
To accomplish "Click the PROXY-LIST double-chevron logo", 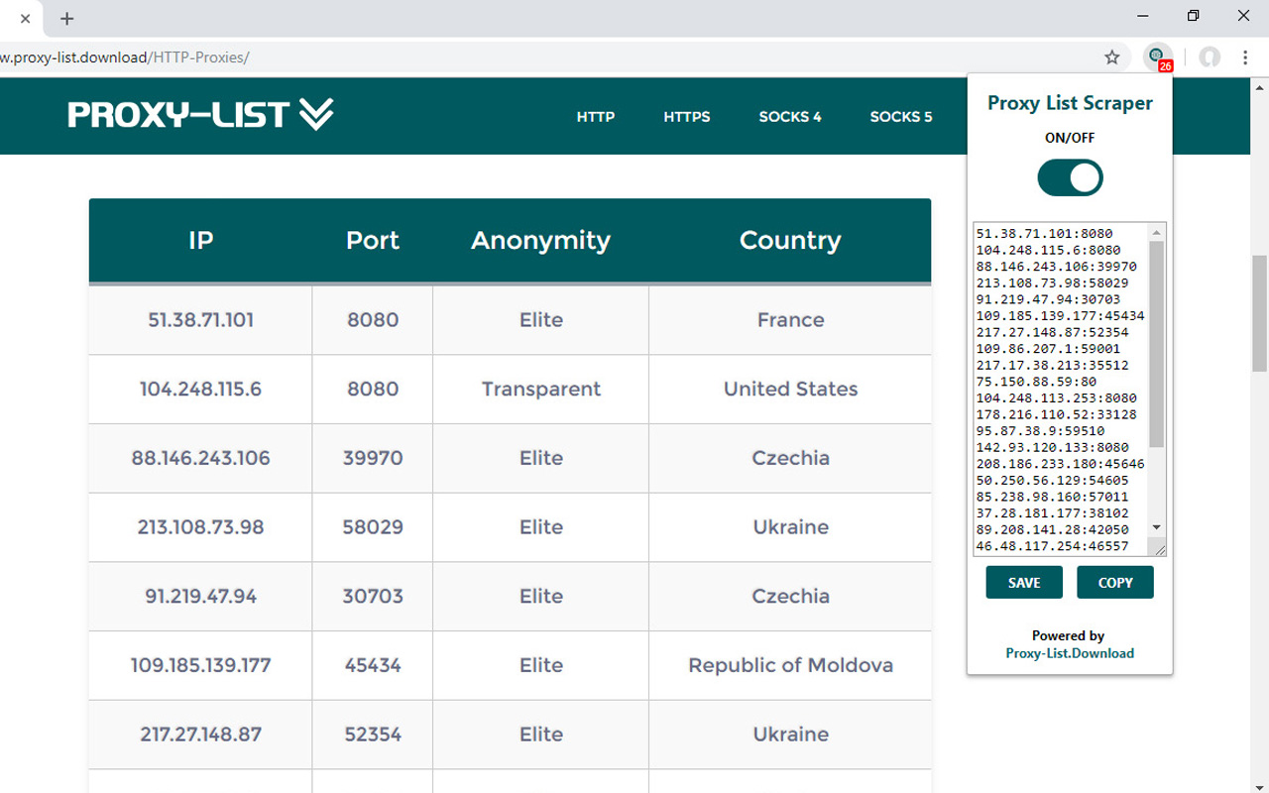I will click(x=313, y=114).
